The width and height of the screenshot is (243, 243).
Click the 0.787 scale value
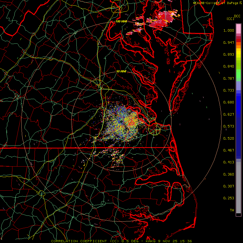coord(229,78)
